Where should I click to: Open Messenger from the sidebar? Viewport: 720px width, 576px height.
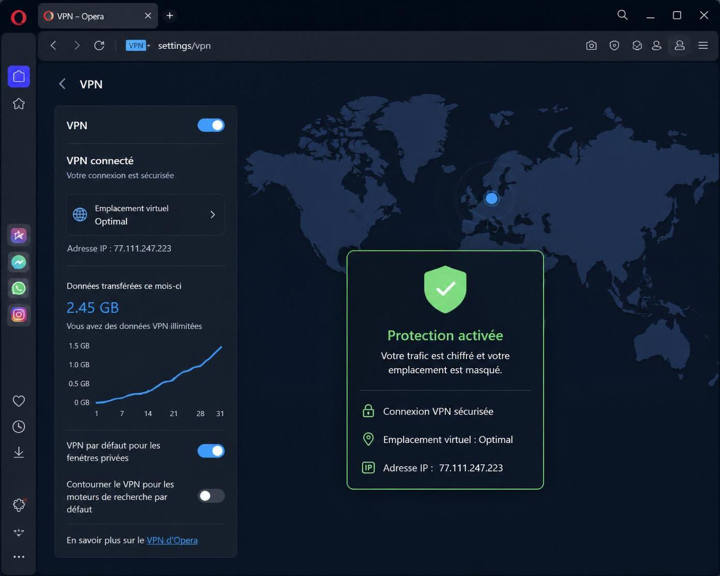[x=19, y=262]
